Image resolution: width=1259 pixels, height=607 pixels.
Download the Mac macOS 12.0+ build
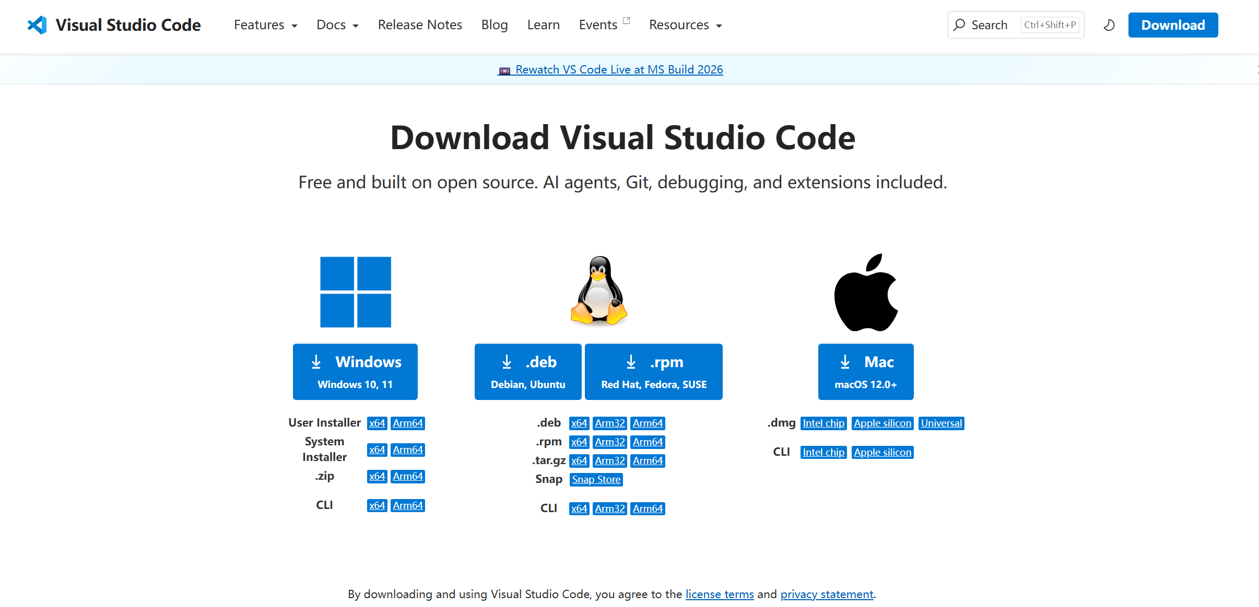pyautogui.click(x=866, y=372)
